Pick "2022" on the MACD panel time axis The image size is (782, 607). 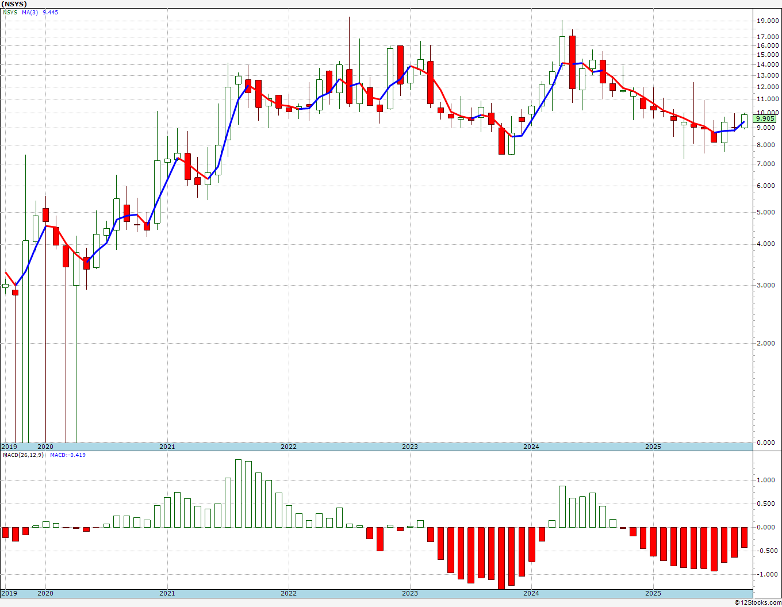click(289, 593)
